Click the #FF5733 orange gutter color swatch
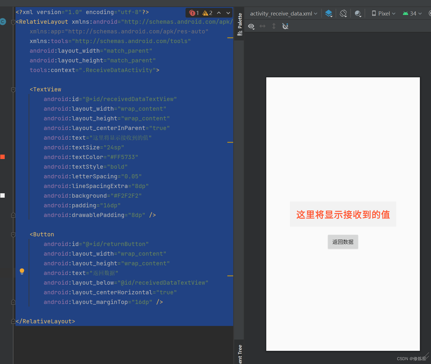The width and height of the screenshot is (431, 364). pyautogui.click(x=3, y=157)
